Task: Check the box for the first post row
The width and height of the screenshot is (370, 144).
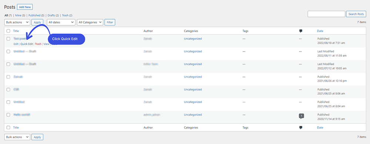Action: pyautogui.click(x=8, y=39)
